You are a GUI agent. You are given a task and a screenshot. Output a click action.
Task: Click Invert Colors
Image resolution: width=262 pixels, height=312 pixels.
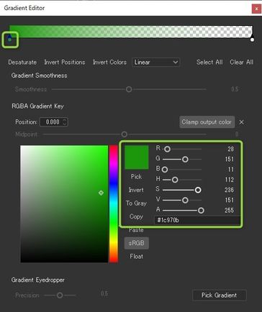pyautogui.click(x=109, y=63)
